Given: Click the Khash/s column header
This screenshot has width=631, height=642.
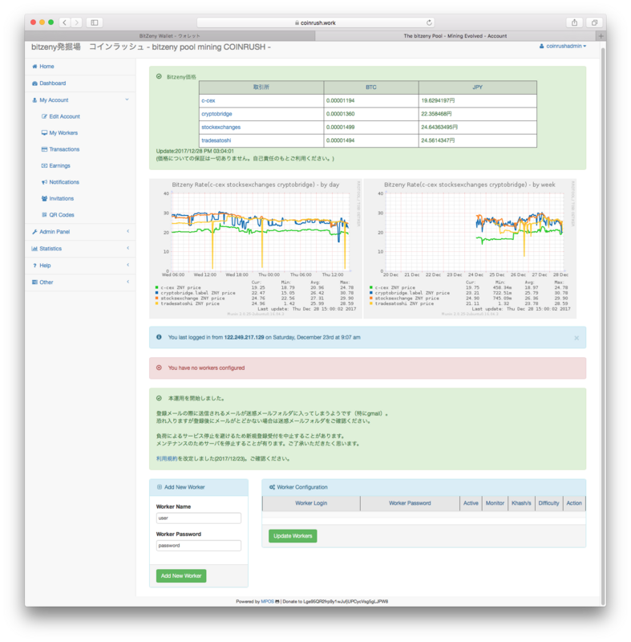Looking at the screenshot, I should [521, 503].
